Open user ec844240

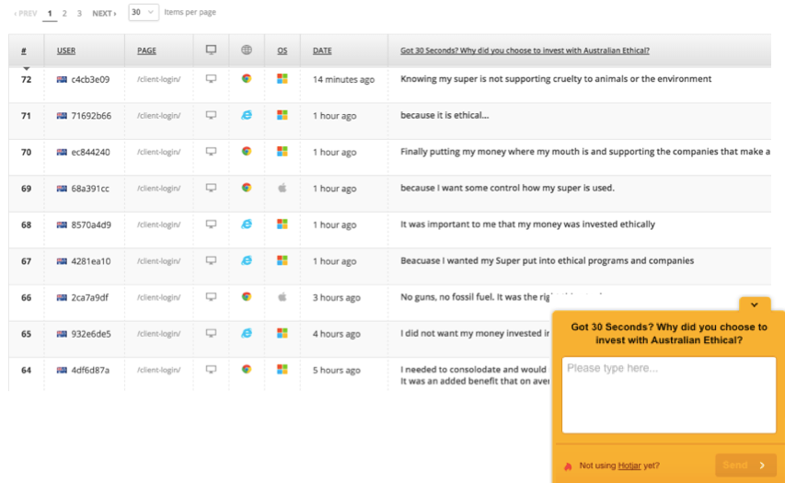(90, 152)
